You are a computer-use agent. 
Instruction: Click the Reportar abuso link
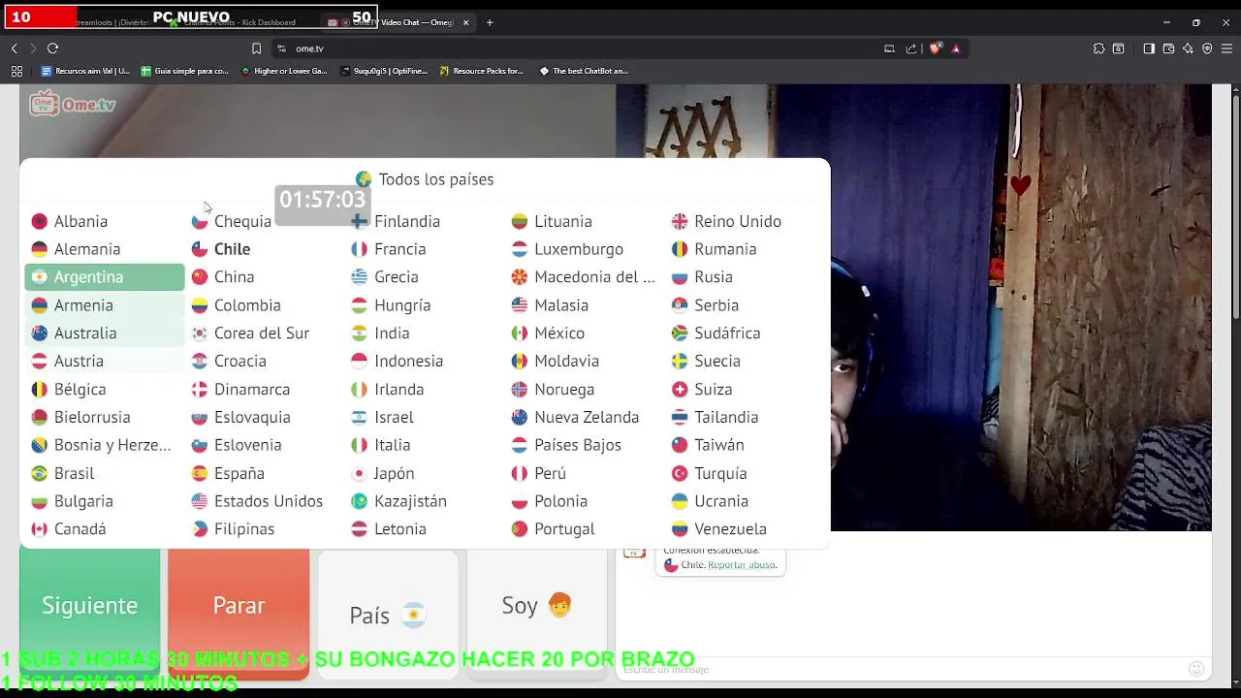[x=742, y=565]
